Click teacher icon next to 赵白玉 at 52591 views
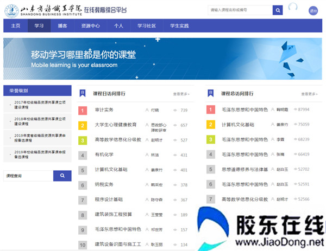This screenshot has height=251, width=326. click(273, 184)
